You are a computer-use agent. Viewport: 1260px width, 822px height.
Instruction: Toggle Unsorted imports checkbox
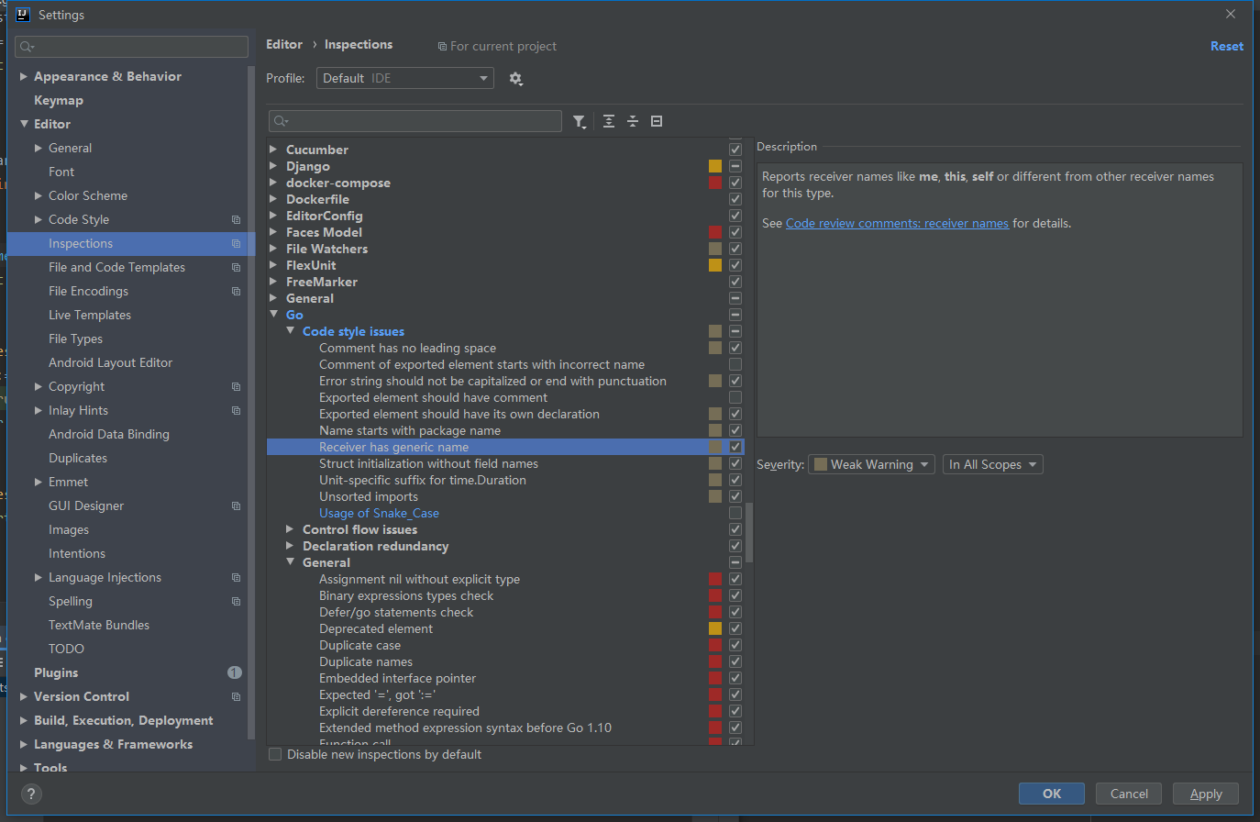[x=735, y=496]
